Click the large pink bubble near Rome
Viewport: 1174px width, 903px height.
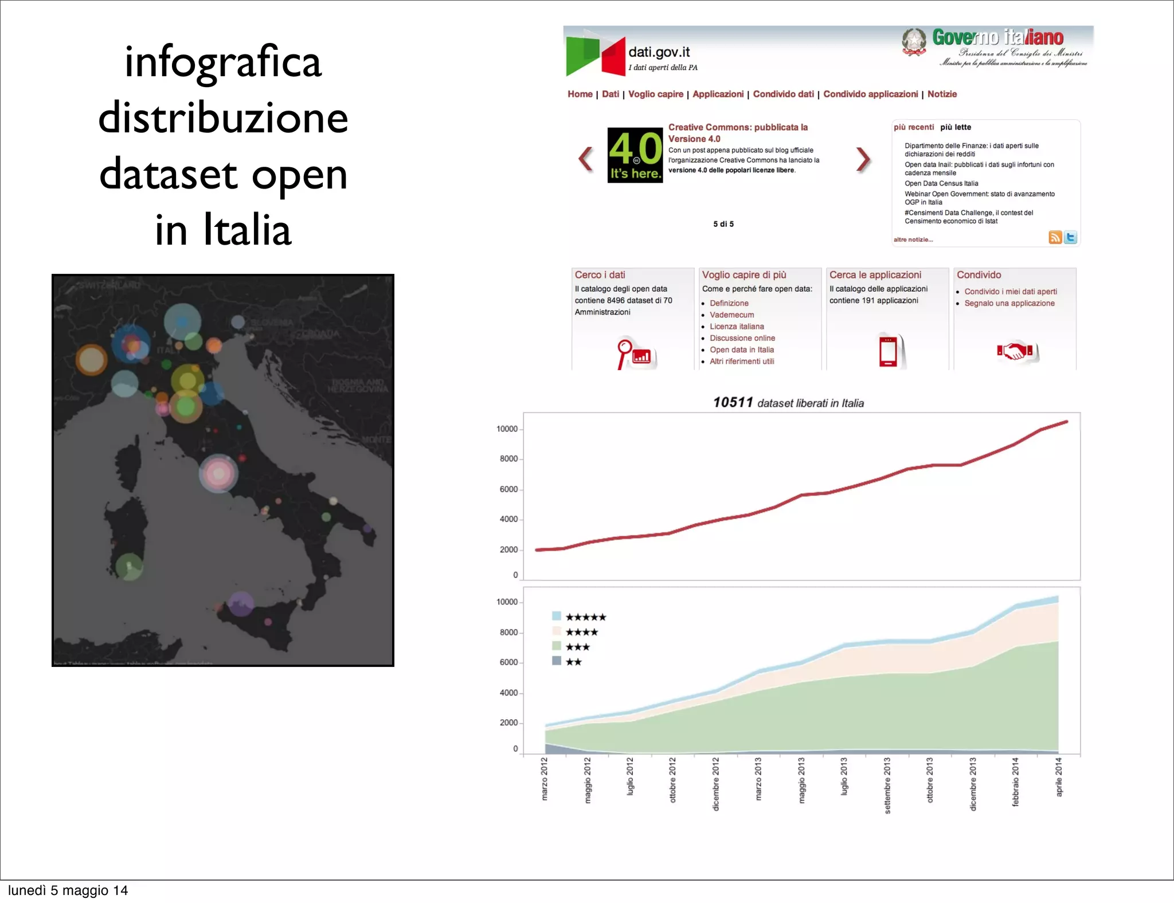coord(218,473)
